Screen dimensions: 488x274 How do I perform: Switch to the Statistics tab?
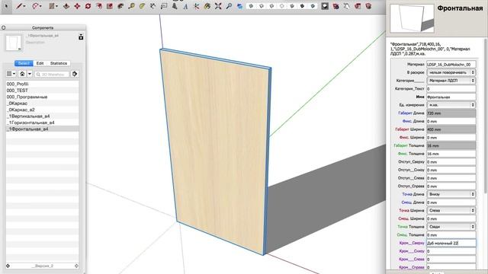59,63
